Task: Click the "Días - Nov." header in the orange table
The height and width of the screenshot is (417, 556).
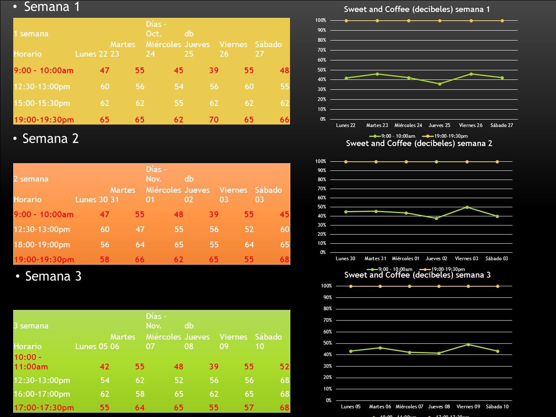Action: (x=156, y=174)
